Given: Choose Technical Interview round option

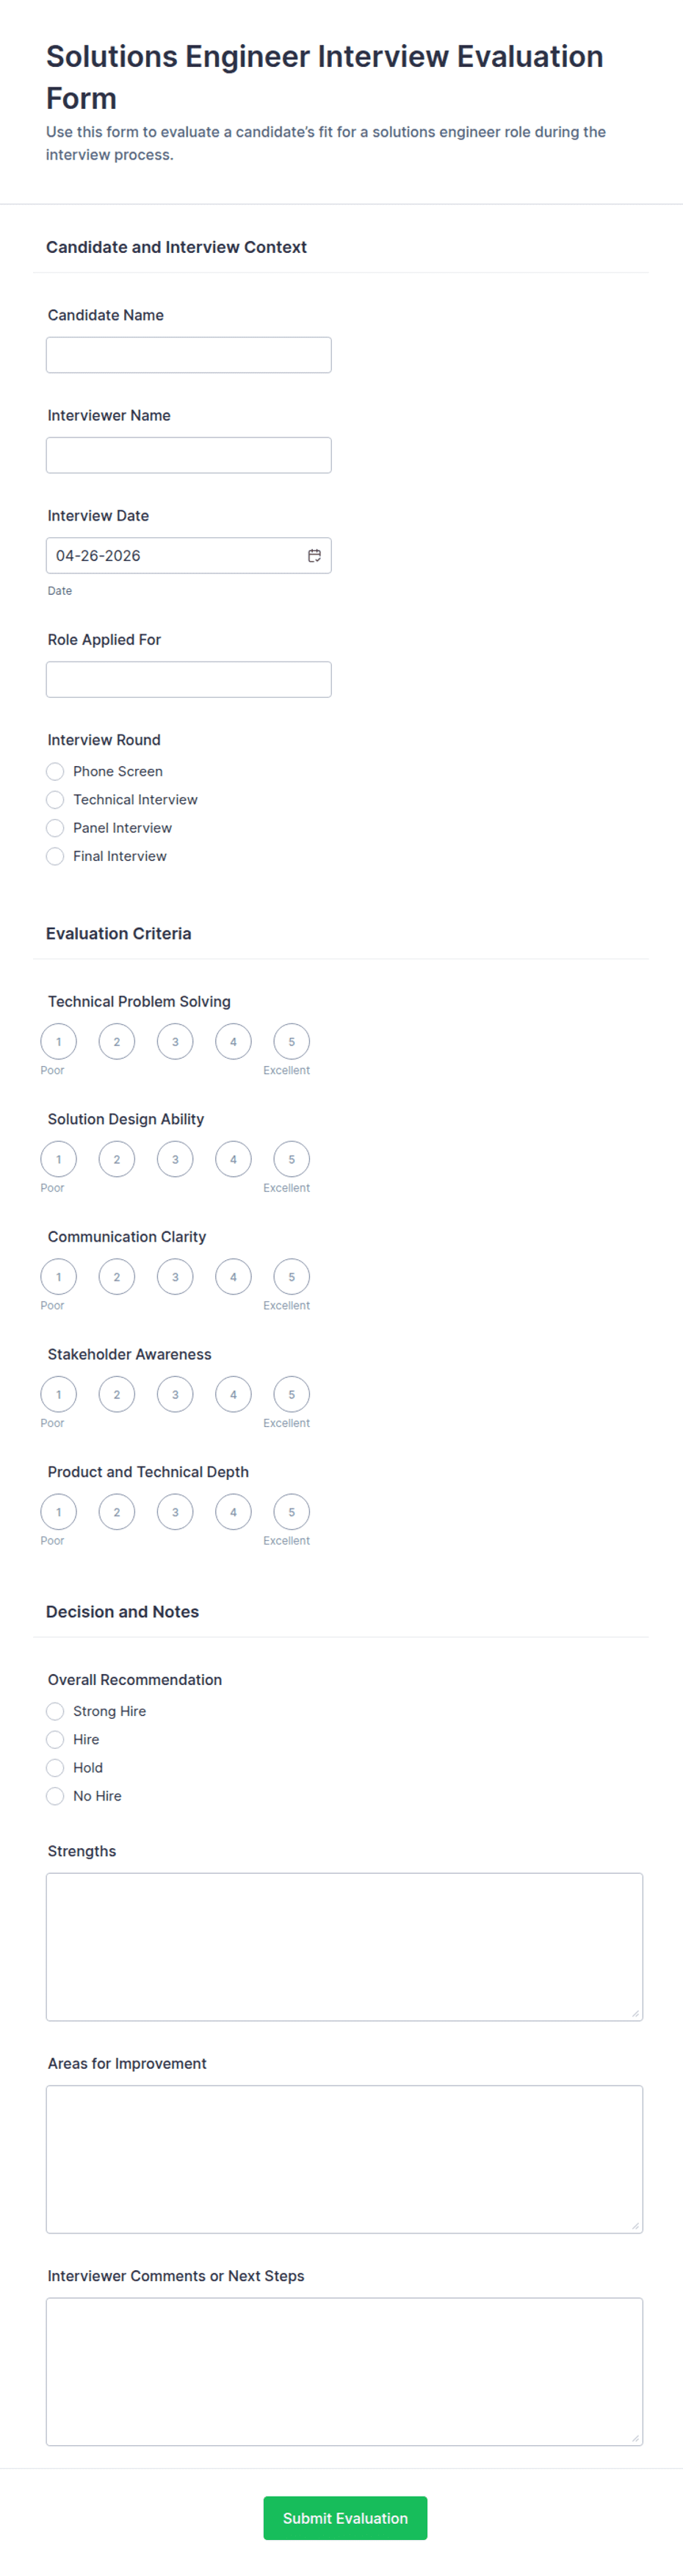Looking at the screenshot, I should coord(56,799).
